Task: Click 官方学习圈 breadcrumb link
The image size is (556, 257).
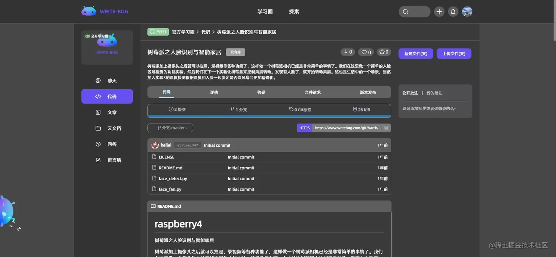Action: point(183,32)
